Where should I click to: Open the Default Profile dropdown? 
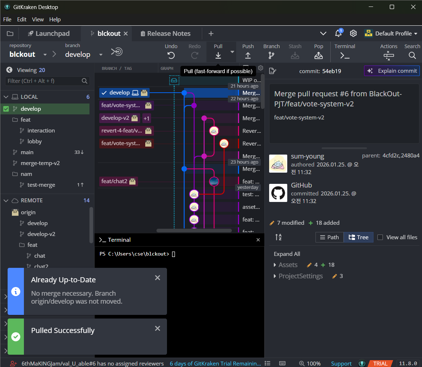click(391, 33)
